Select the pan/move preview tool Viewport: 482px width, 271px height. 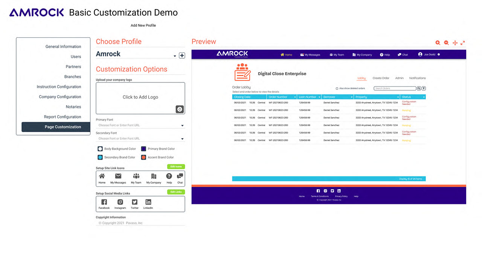455,43
